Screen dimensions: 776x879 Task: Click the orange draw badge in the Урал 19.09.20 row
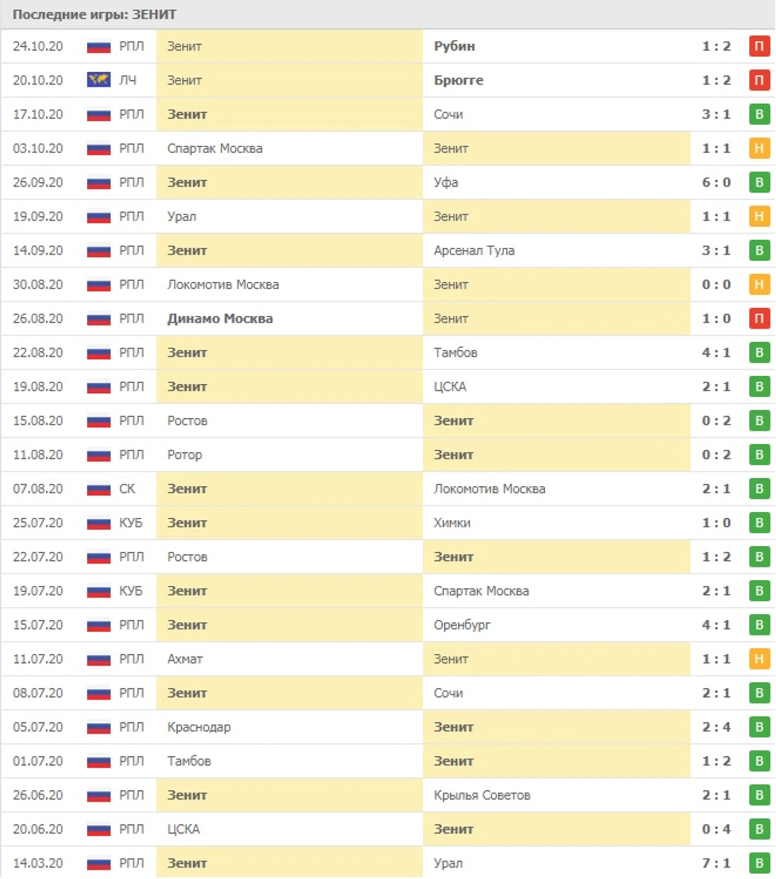pyautogui.click(x=759, y=216)
